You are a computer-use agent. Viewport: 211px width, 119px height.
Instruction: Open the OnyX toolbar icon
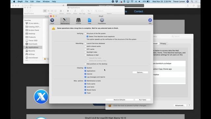click(x=52, y=21)
